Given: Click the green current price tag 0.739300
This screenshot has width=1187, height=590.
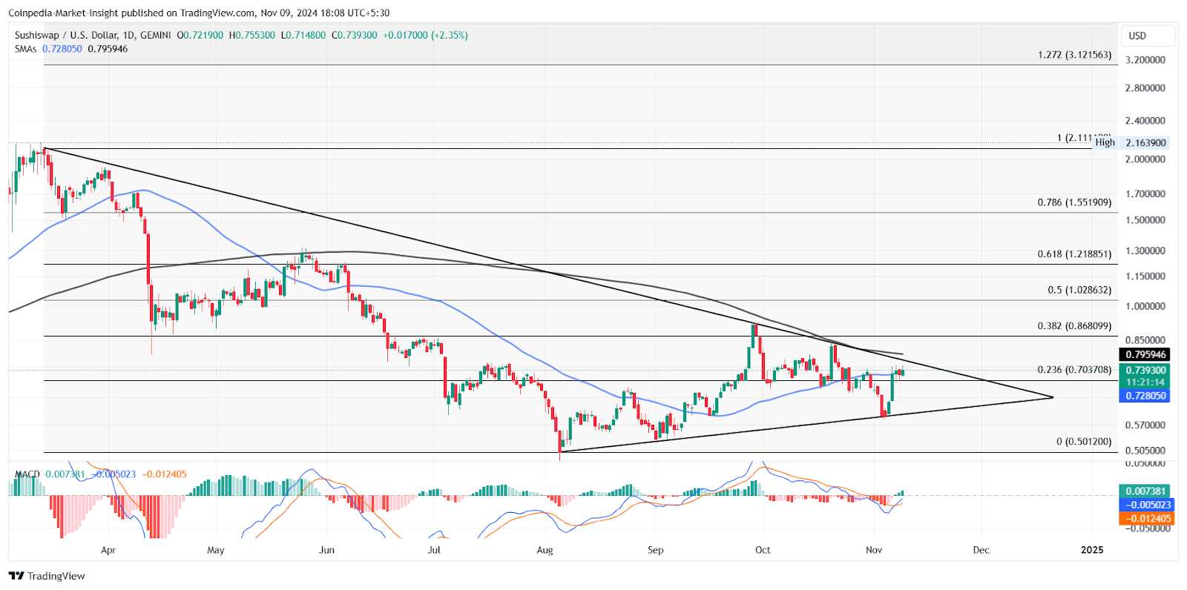Looking at the screenshot, I should point(1146,370).
